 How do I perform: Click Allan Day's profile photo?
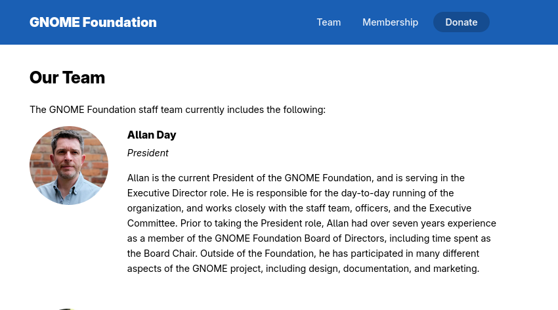coord(69,166)
